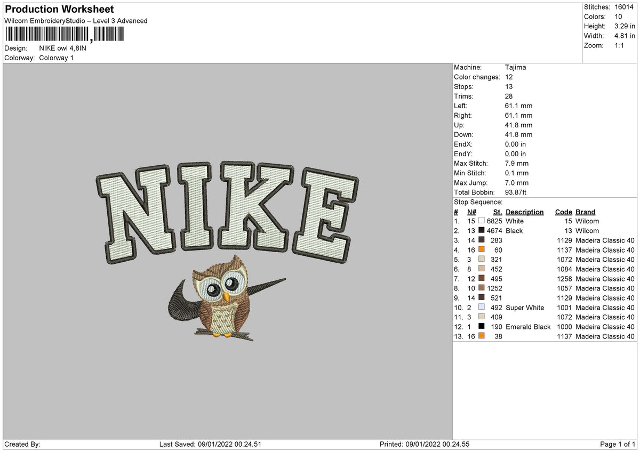Click the Super White color chip in row 10

click(482, 308)
